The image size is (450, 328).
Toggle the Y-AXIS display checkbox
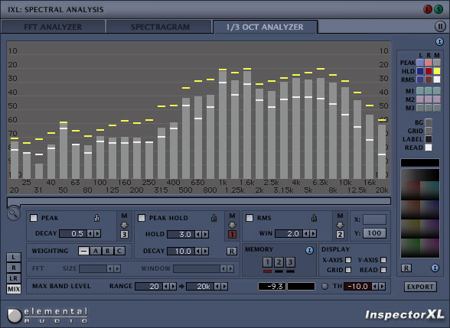tap(383, 260)
